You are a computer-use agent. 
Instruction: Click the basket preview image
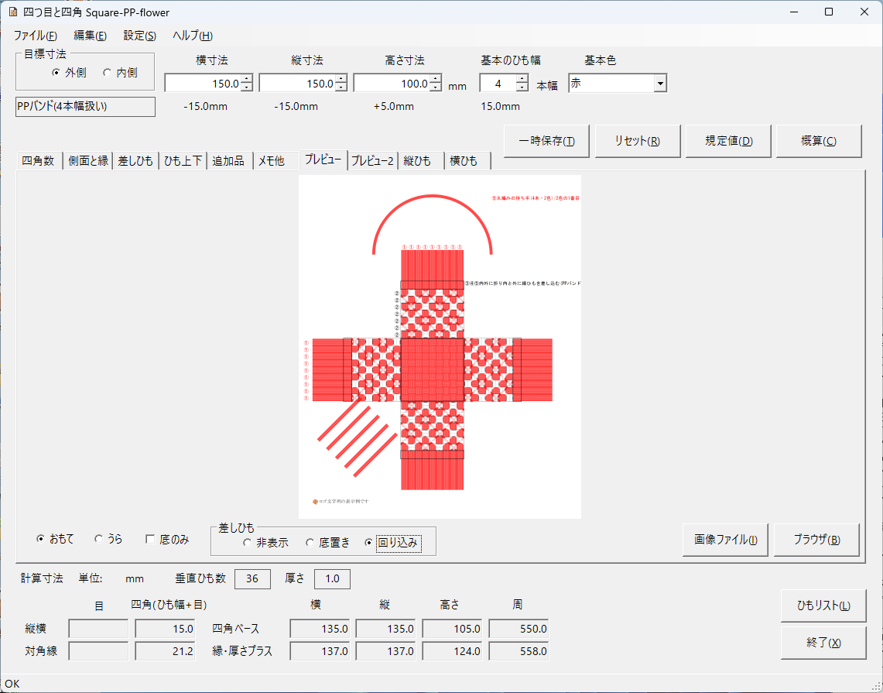click(440, 346)
